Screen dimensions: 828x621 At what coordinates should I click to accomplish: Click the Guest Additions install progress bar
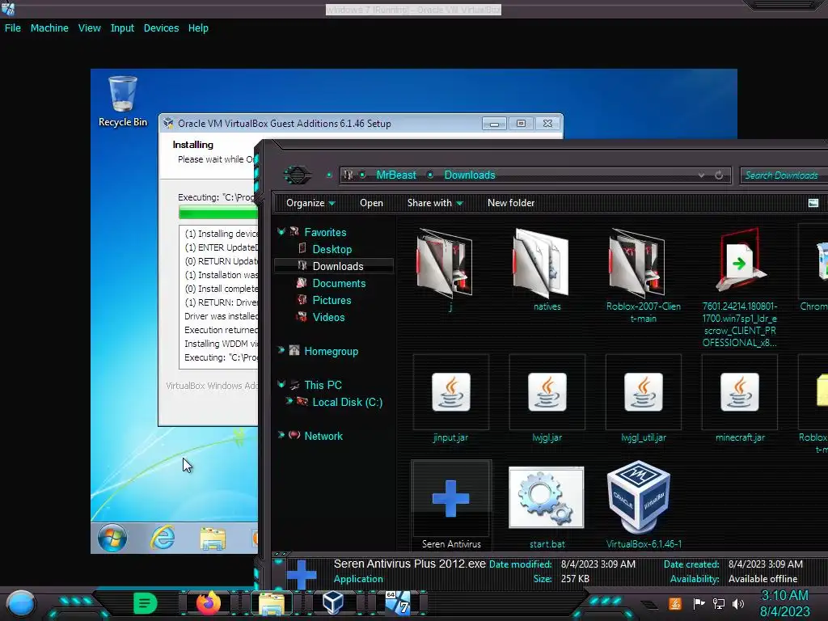point(218,213)
